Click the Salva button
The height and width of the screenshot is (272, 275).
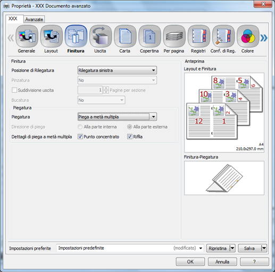click(x=249, y=248)
